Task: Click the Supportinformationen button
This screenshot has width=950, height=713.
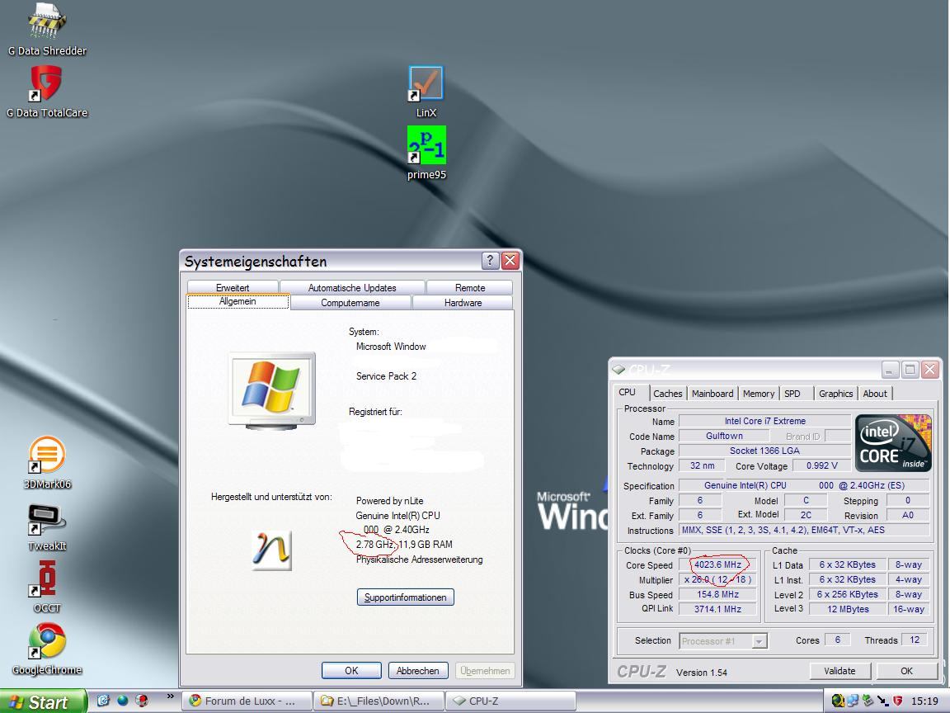Action: click(x=406, y=597)
